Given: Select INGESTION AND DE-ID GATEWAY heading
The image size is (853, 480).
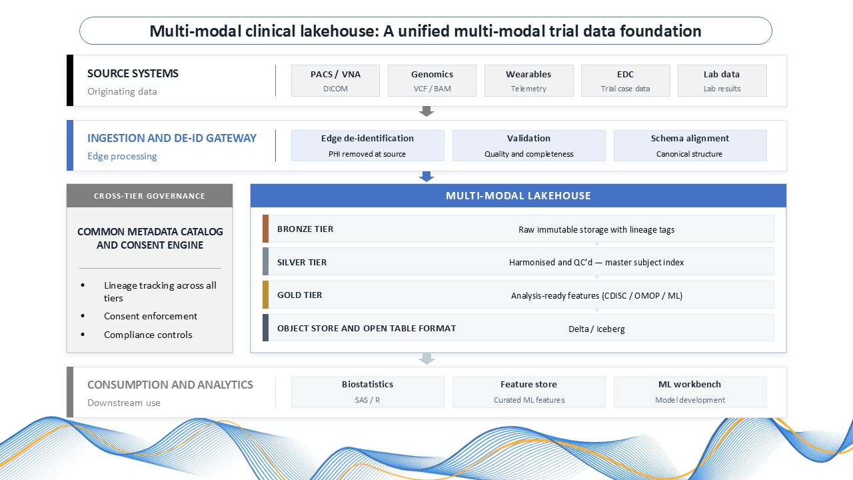Looking at the screenshot, I should [172, 138].
